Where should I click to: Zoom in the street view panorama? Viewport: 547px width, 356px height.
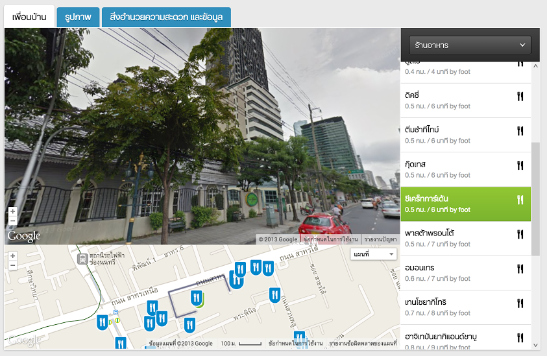tap(12, 211)
